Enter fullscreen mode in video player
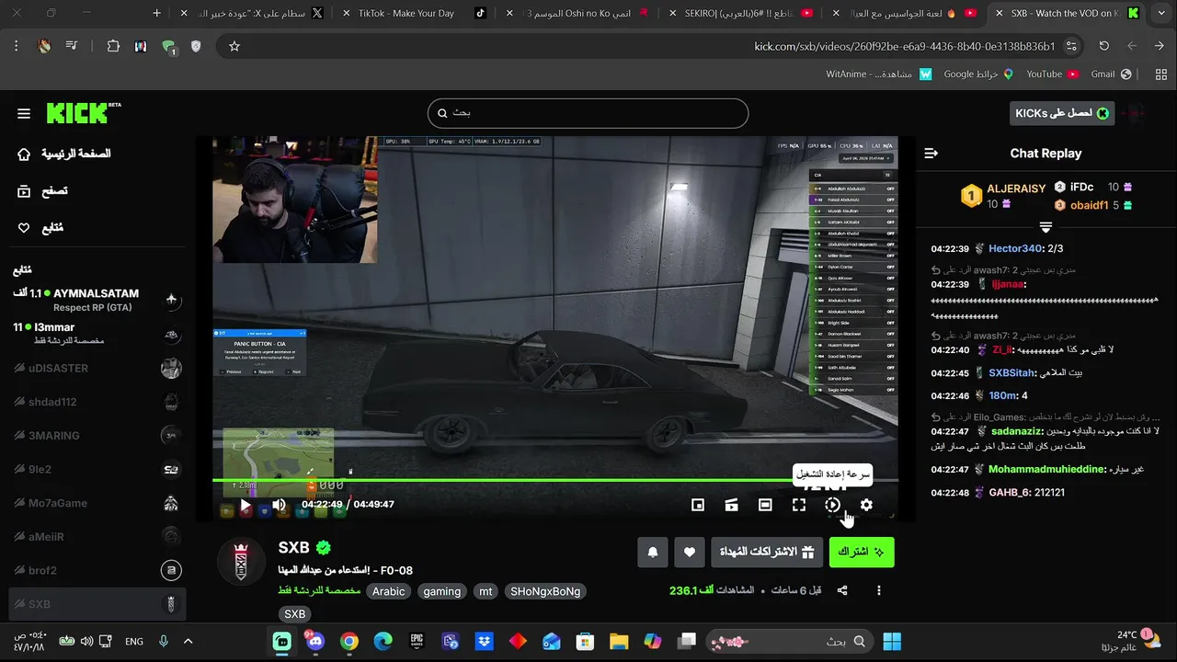 (x=799, y=505)
